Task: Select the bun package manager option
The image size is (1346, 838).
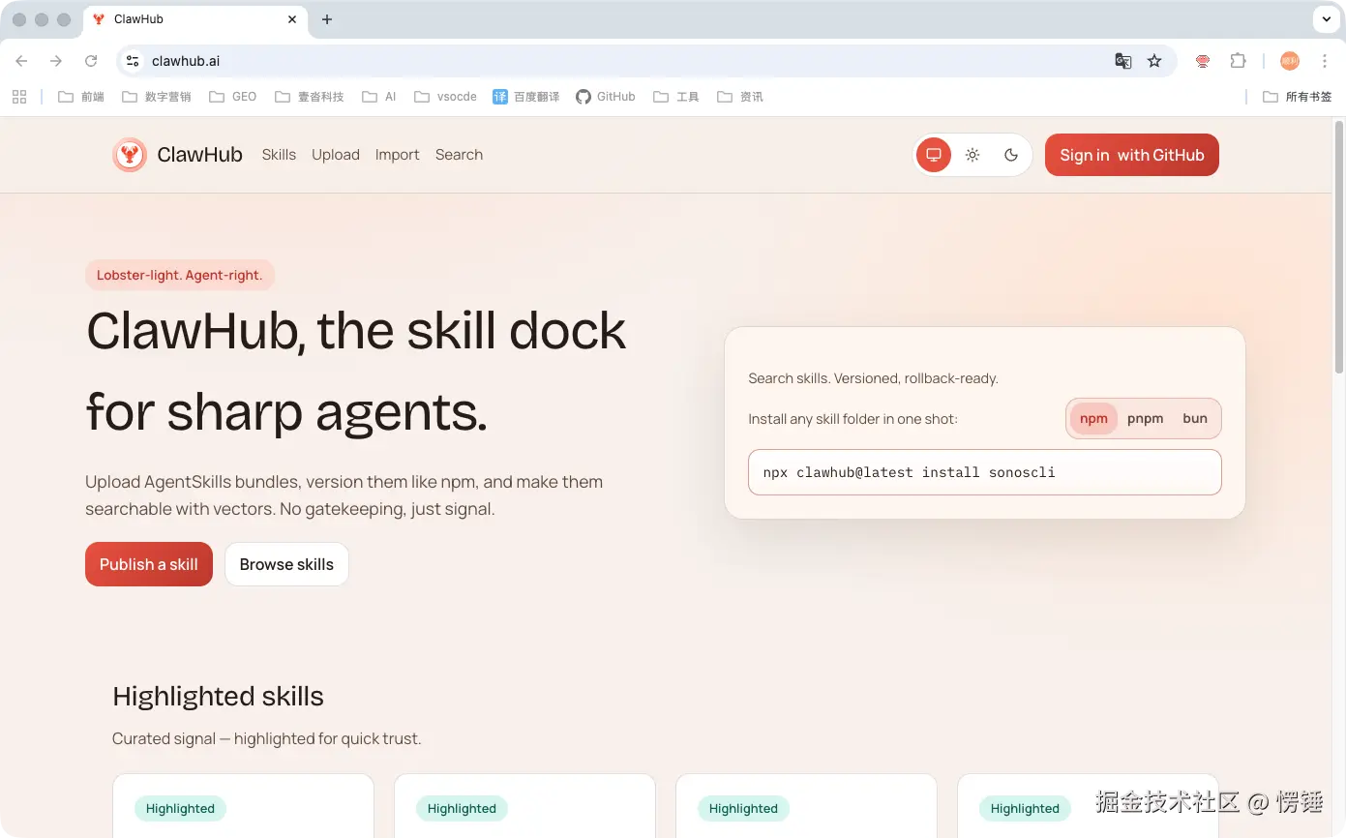Action: tap(1195, 419)
